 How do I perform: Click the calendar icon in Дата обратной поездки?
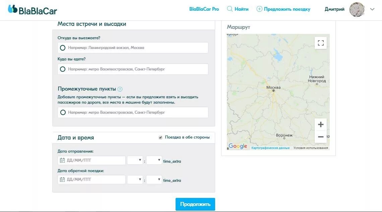pyautogui.click(x=62, y=179)
